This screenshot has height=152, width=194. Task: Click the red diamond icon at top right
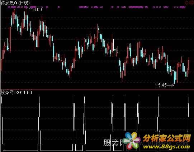point(186,3)
